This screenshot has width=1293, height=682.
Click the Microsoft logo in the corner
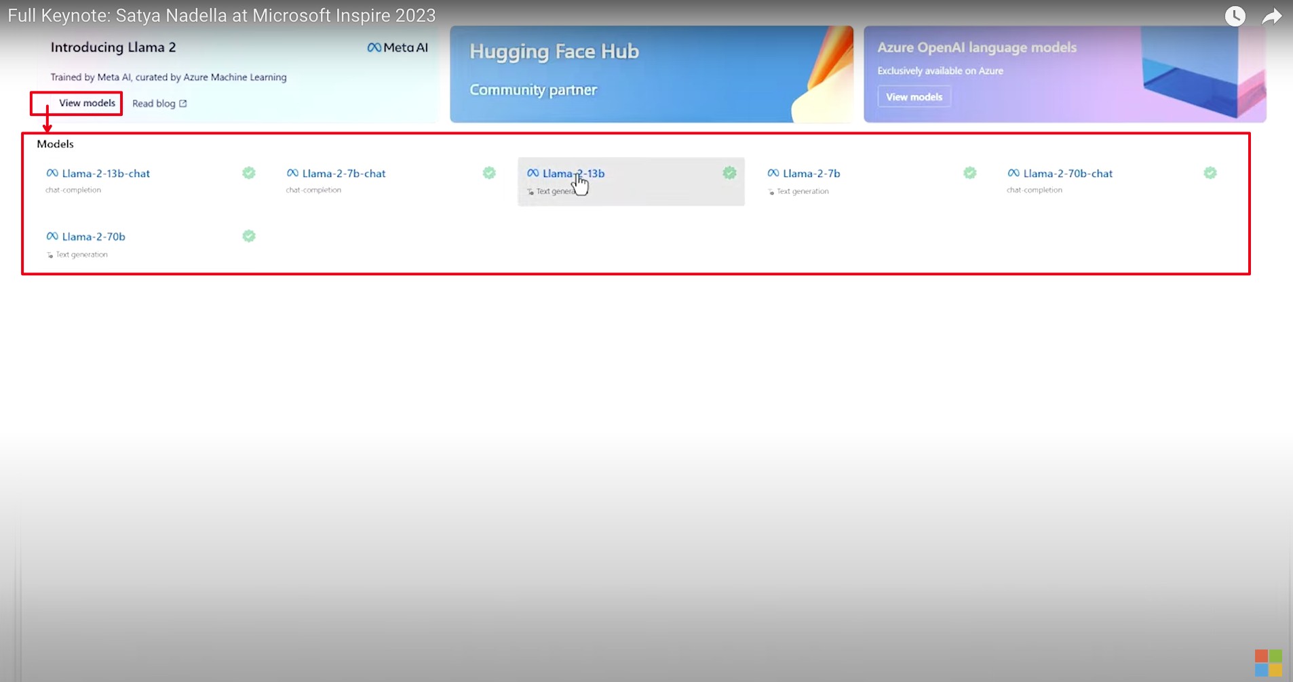pyautogui.click(x=1268, y=662)
